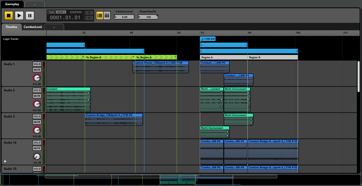Image resolution: width=362 pixels, height=186 pixels.
Task: Mute the Audio 1 track
Action: point(37,70)
